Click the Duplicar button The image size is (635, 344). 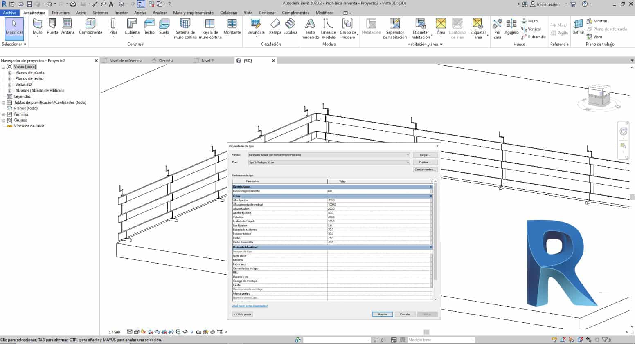(x=425, y=163)
